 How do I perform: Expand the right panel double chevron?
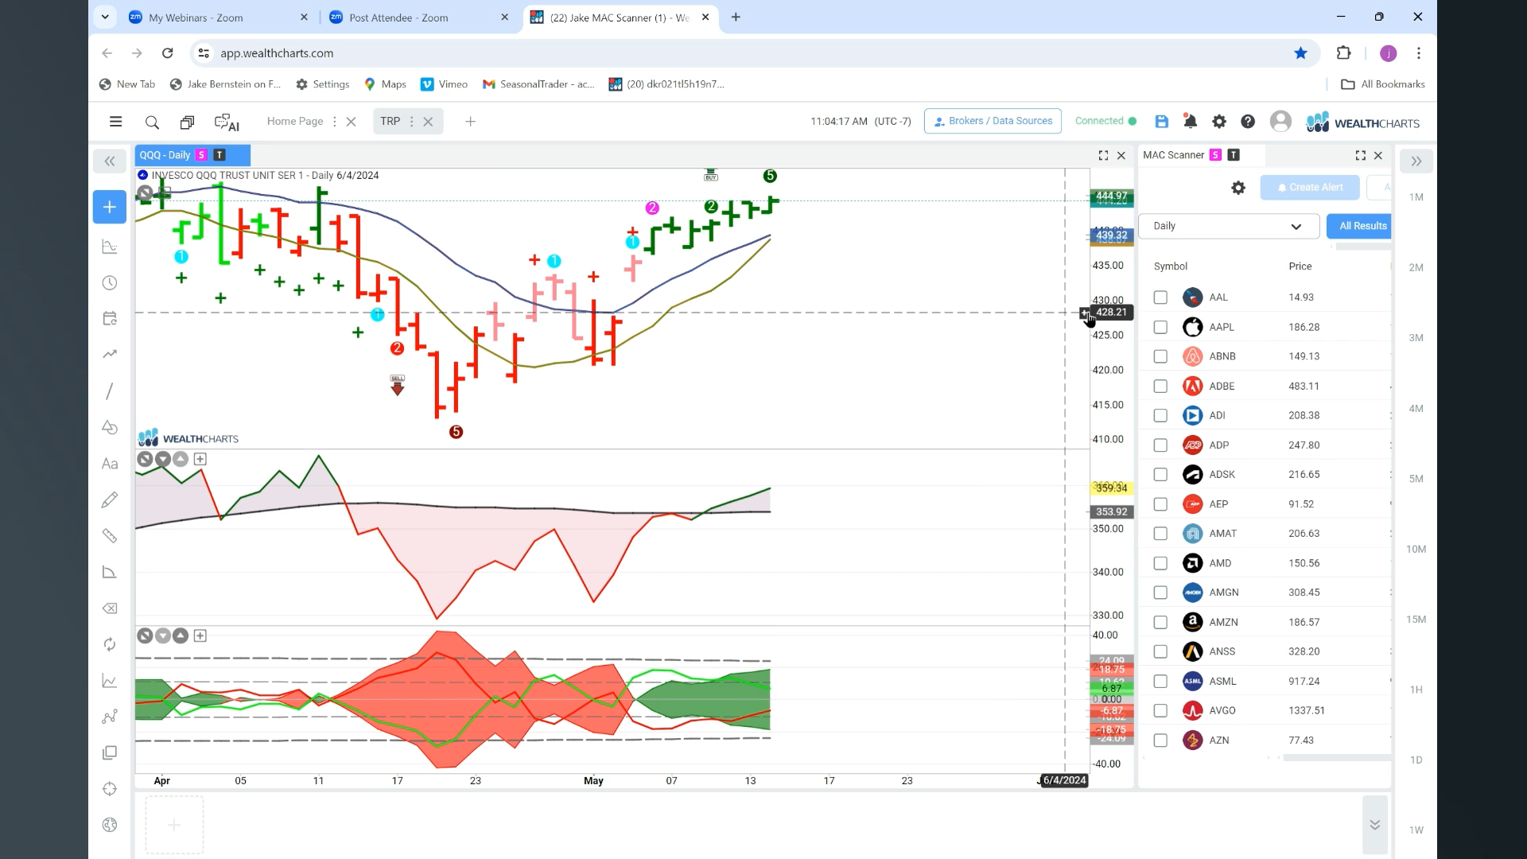pos(1416,161)
